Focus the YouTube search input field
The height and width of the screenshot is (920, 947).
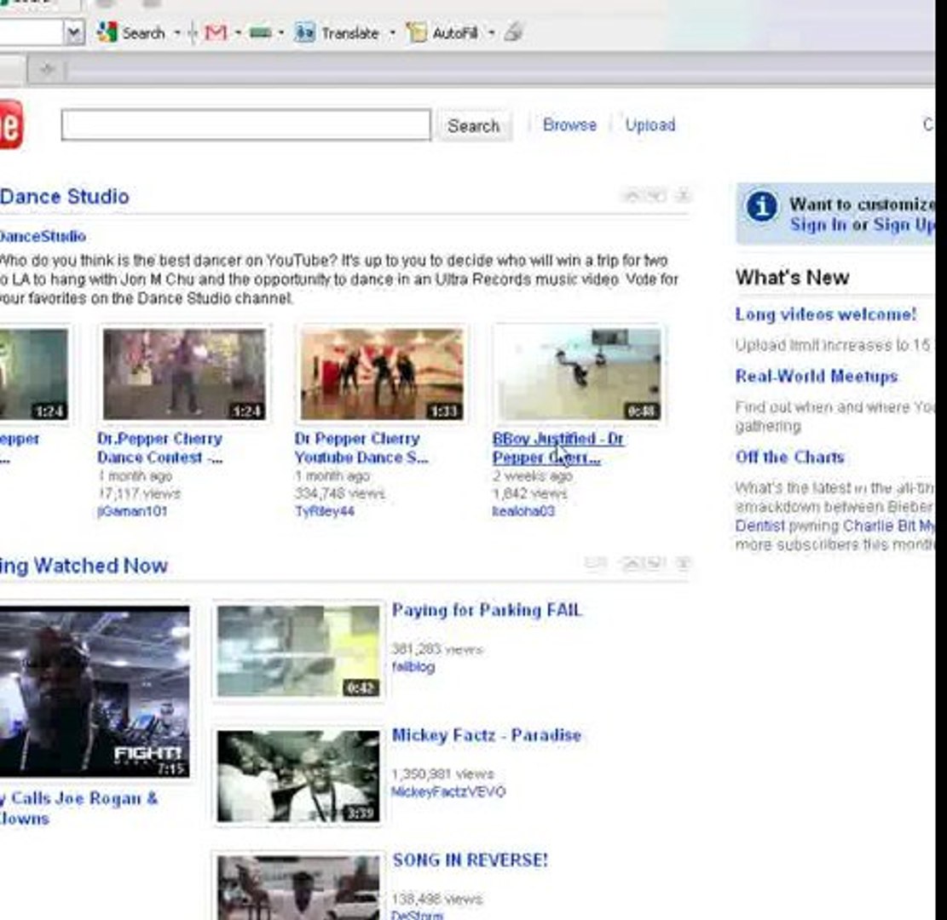tap(245, 124)
